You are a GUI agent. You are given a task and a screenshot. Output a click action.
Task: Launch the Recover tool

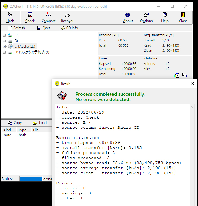tap(67, 18)
